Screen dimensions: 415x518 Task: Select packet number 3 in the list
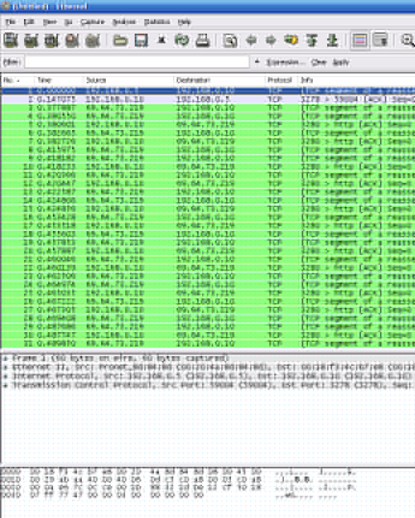[x=208, y=108]
